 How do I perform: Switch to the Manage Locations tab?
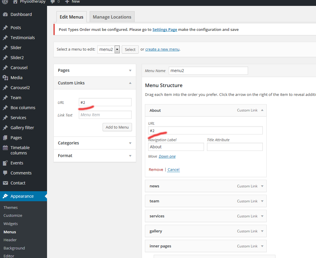point(112,17)
